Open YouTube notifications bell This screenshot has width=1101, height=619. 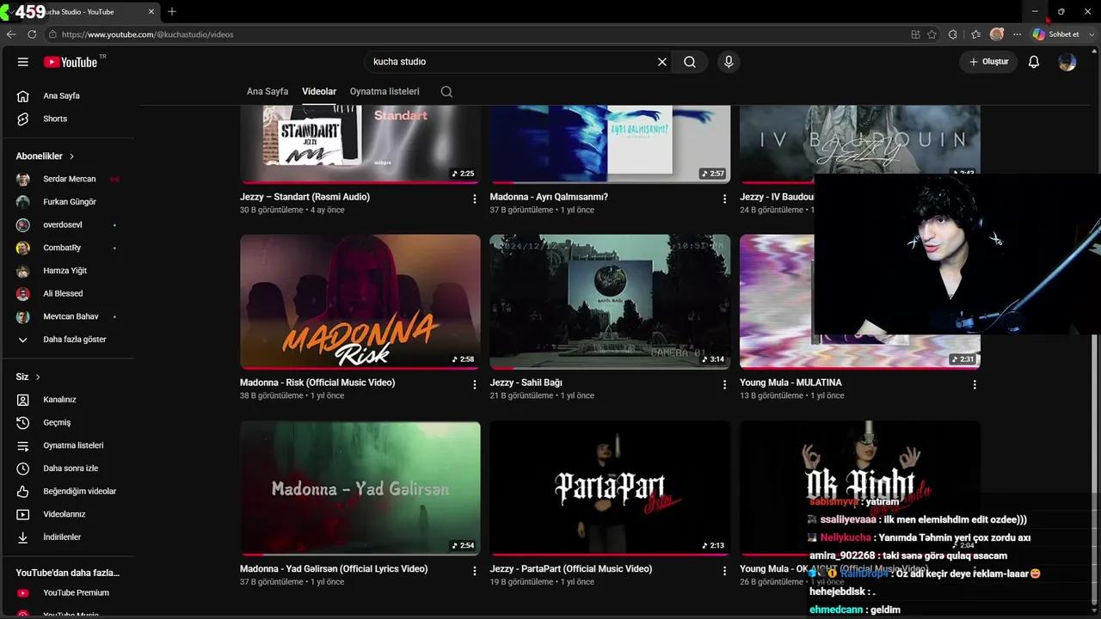coord(1034,62)
